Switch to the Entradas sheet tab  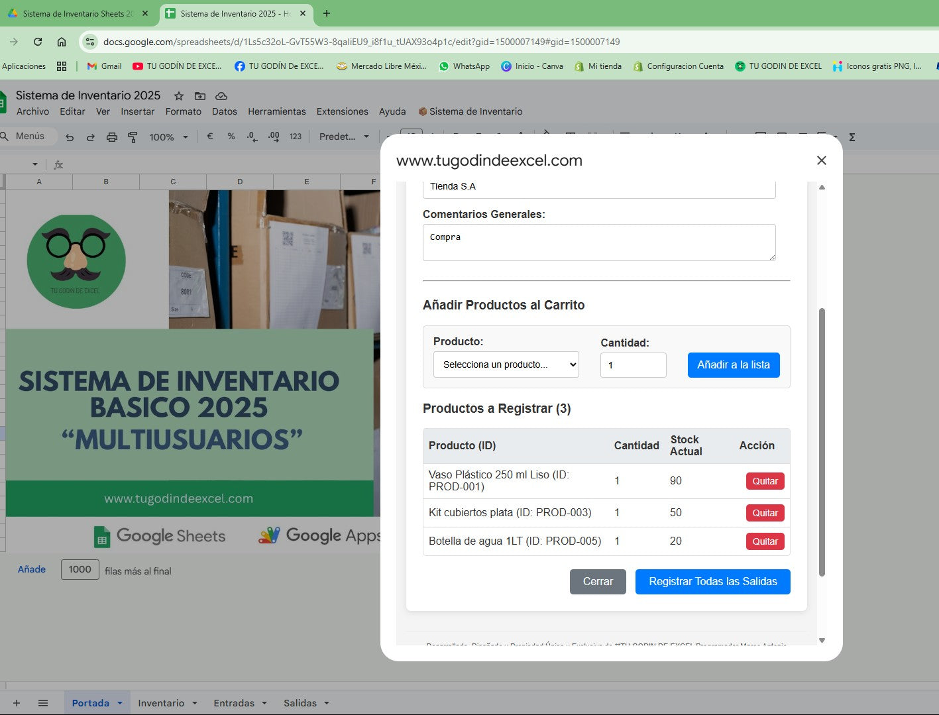tap(234, 703)
